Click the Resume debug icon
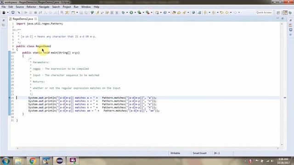This screenshot has height=165, width=294. 26,12
